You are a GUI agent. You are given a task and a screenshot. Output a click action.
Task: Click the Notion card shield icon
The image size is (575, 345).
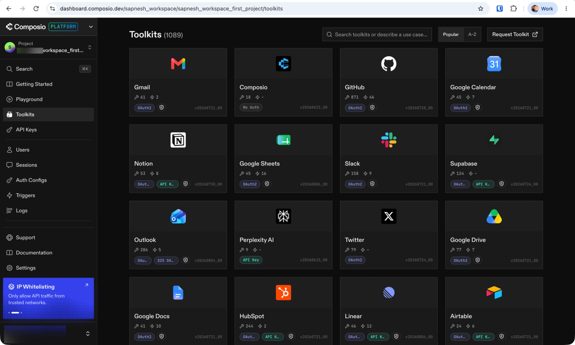point(186,184)
